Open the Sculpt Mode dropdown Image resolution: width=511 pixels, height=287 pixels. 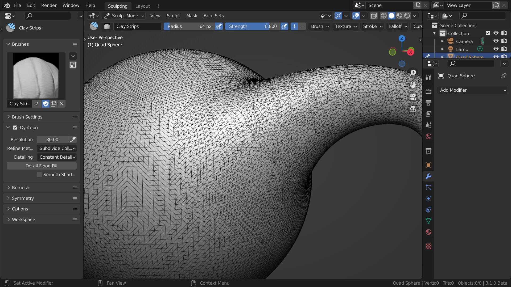[x=124, y=16]
